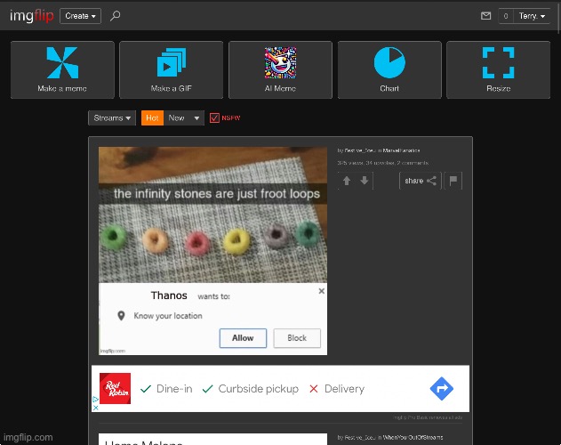This screenshot has height=445, width=561.
Task: Click the views, upvotes, comments text
Action: click(x=382, y=163)
